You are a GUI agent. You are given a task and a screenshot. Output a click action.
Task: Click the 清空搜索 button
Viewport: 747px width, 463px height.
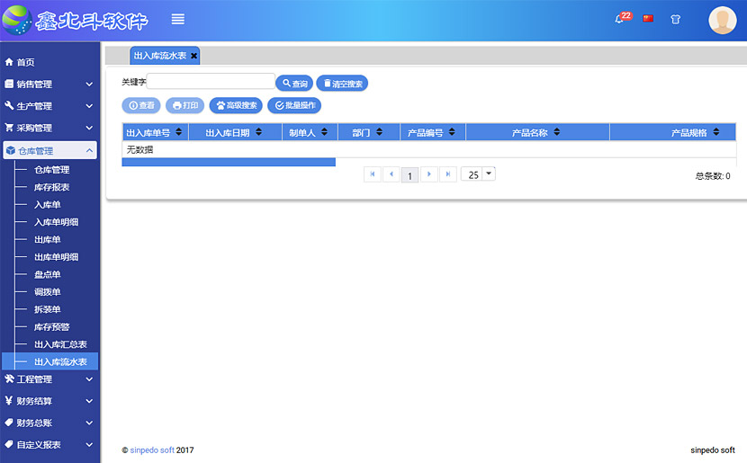342,84
